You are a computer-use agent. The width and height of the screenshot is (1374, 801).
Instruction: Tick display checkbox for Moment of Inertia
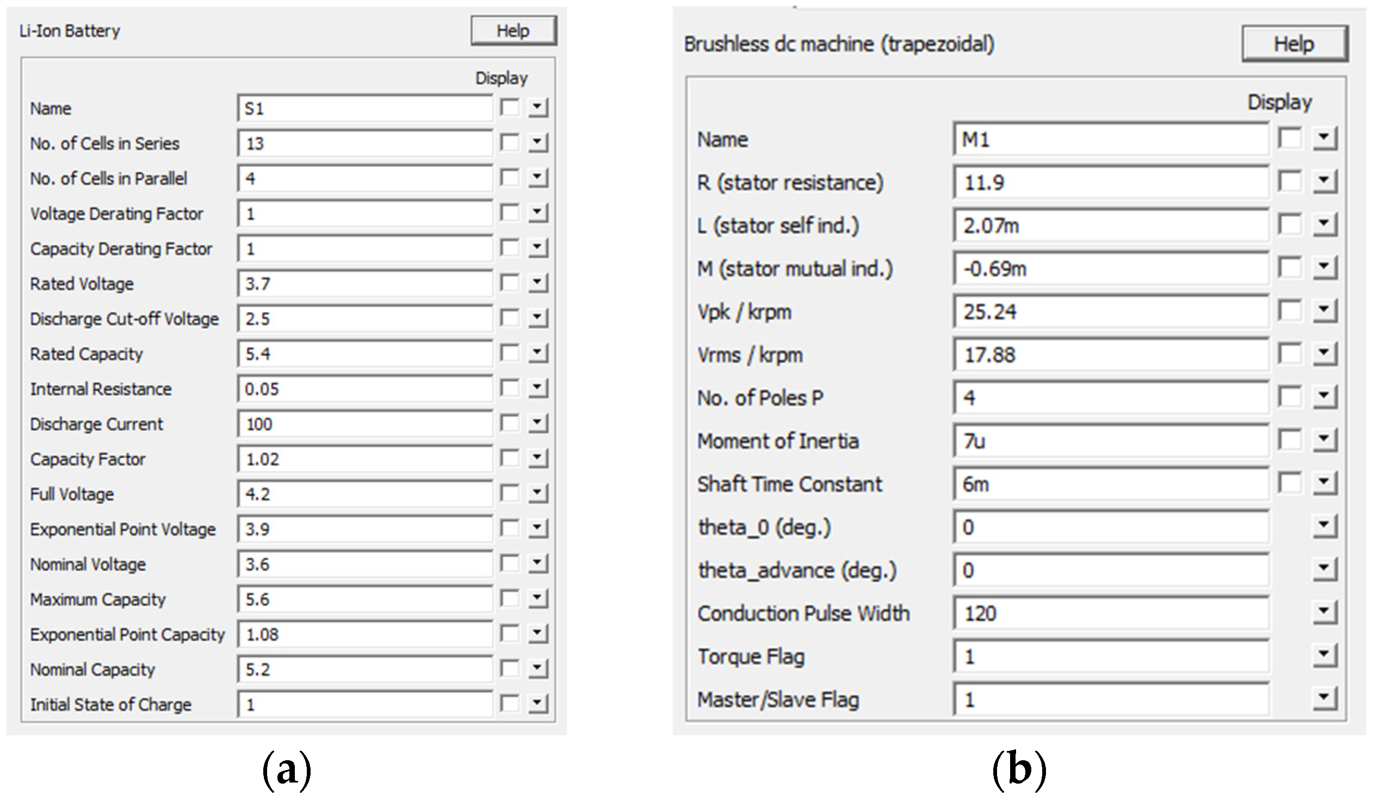tap(1290, 440)
